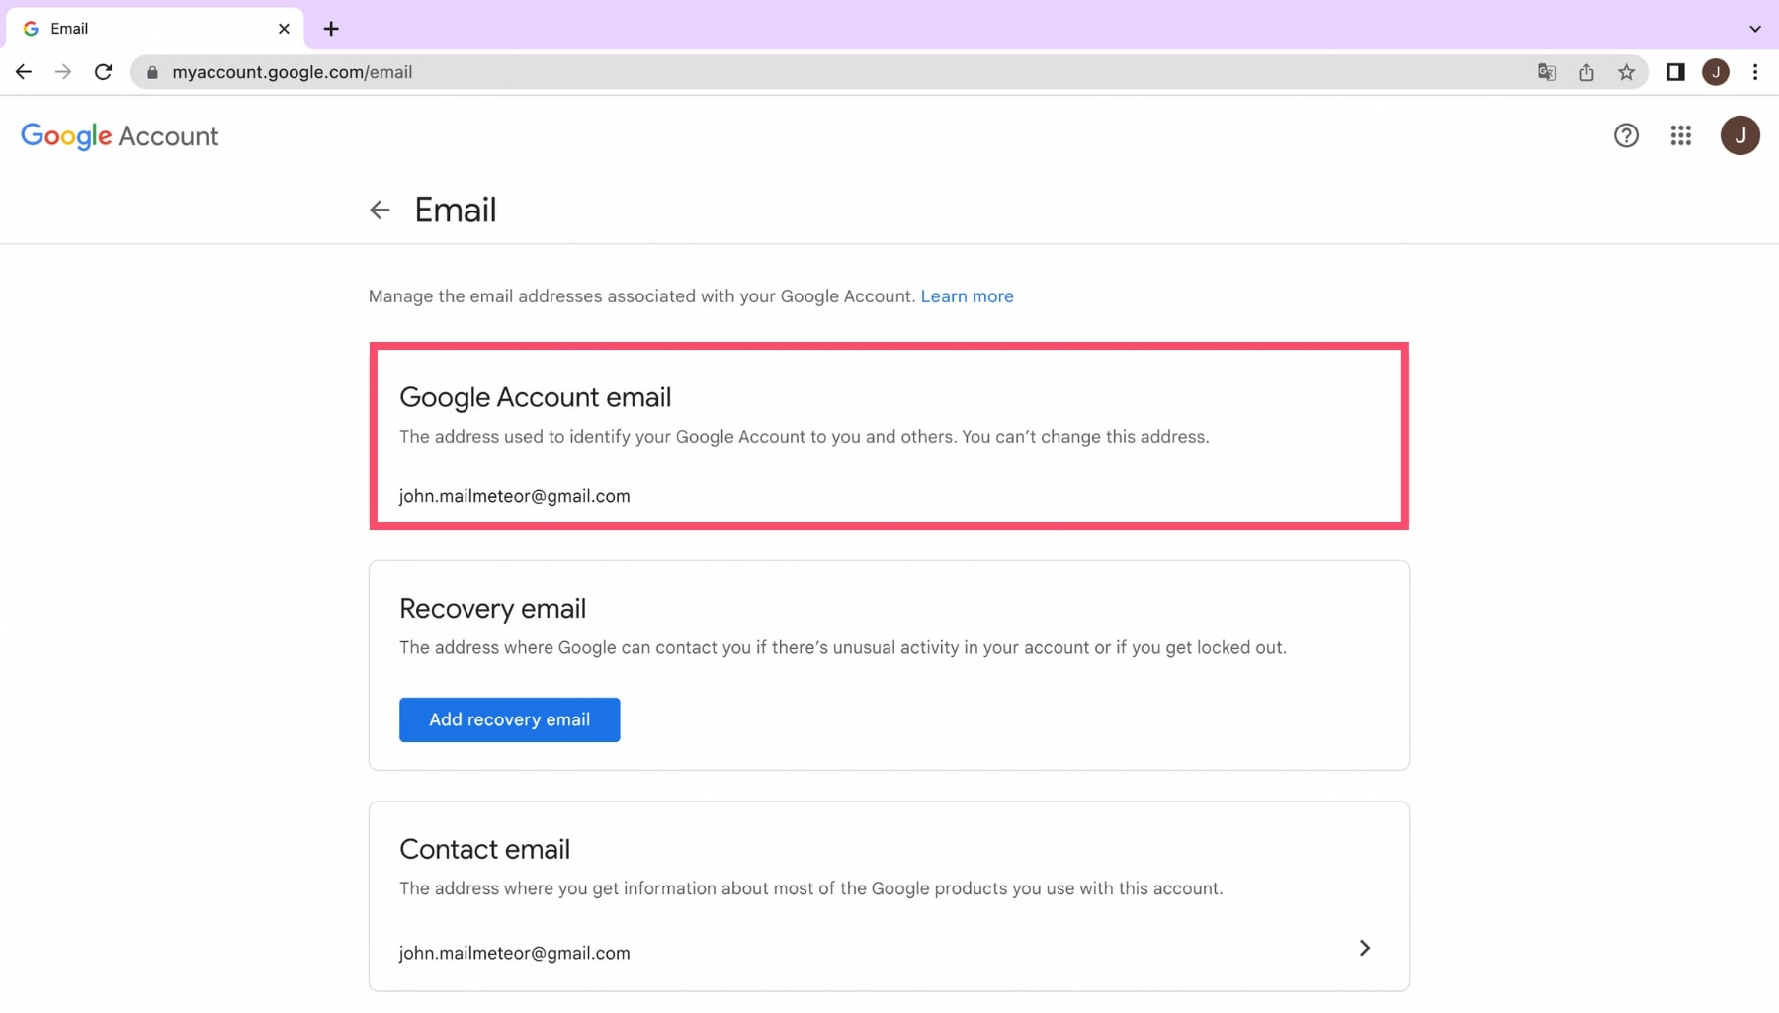Open the Google apps grid
1779x1013 pixels.
coord(1680,135)
